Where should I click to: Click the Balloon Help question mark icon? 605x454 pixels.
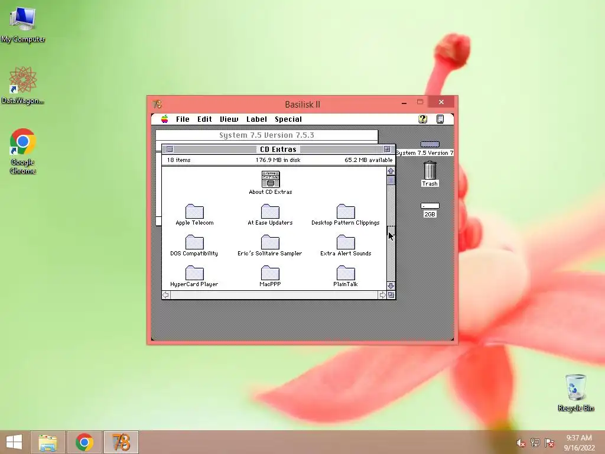(x=423, y=119)
